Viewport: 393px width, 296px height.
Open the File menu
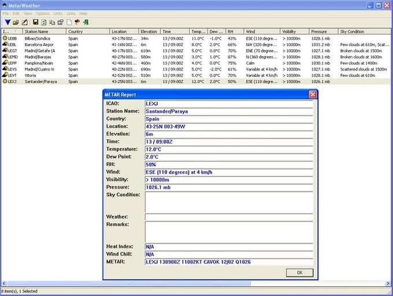coord(6,13)
